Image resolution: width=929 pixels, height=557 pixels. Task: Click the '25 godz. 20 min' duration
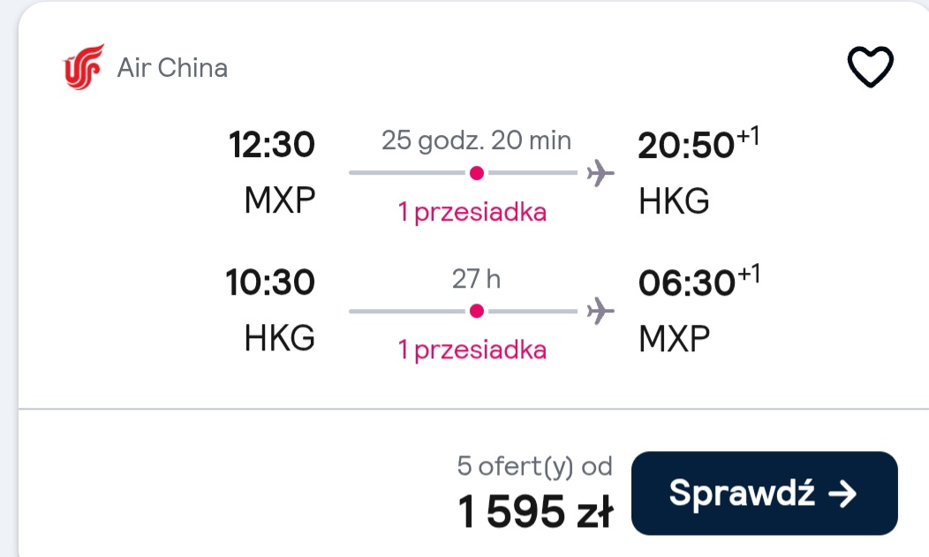476,141
